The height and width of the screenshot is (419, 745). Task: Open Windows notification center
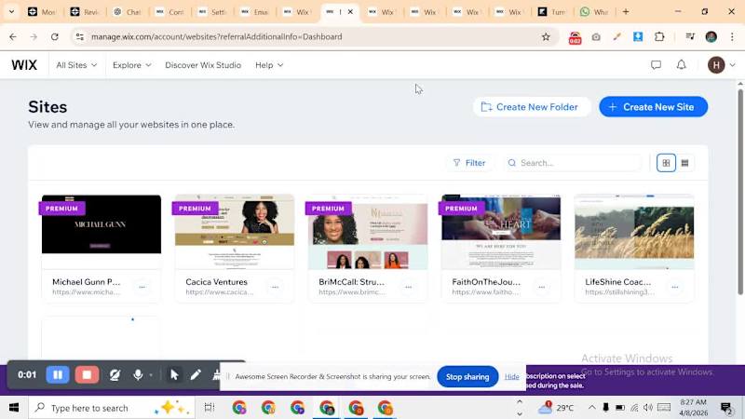726,408
